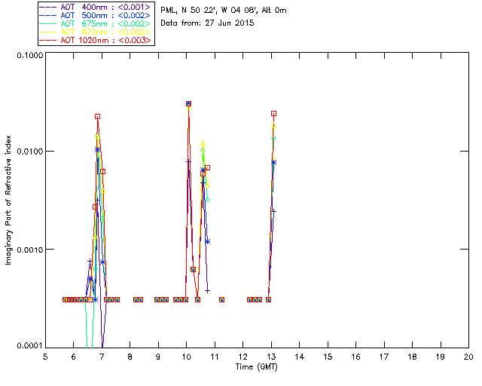The width and height of the screenshot is (482, 386).
Task: Click the x-axis tick label 15
Action: [328, 357]
